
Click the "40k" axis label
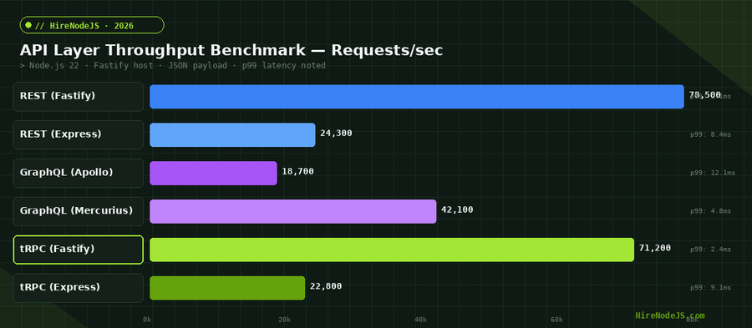coord(420,320)
